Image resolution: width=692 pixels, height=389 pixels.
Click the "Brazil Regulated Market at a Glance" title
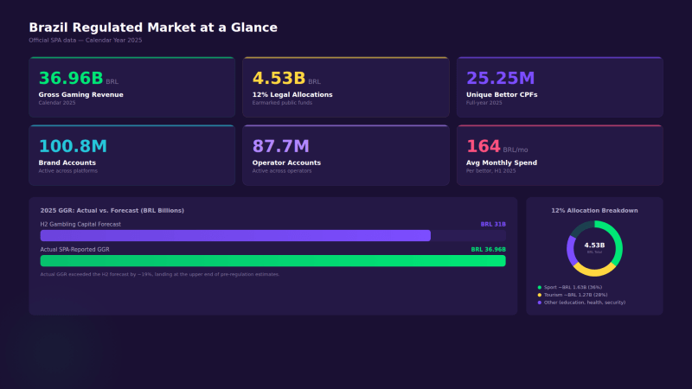(153, 28)
